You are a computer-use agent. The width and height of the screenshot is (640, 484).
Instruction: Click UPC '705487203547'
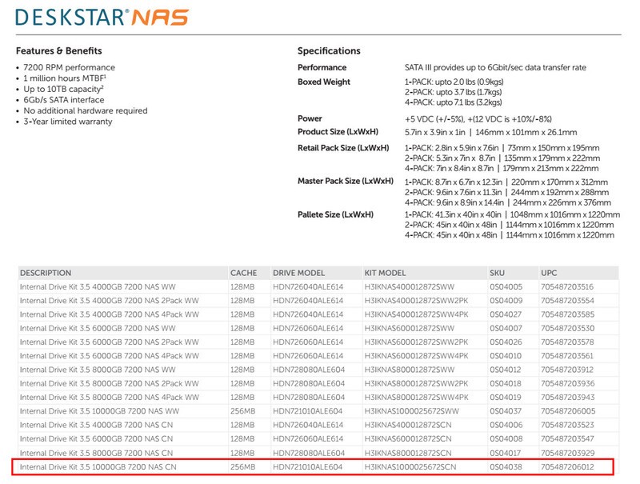(x=568, y=439)
